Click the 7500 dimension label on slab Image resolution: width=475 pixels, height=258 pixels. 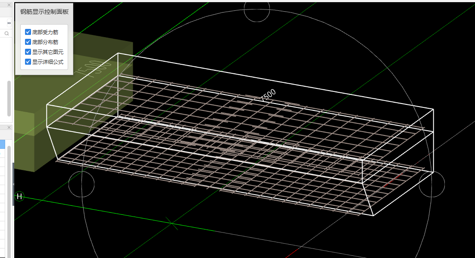point(268,95)
